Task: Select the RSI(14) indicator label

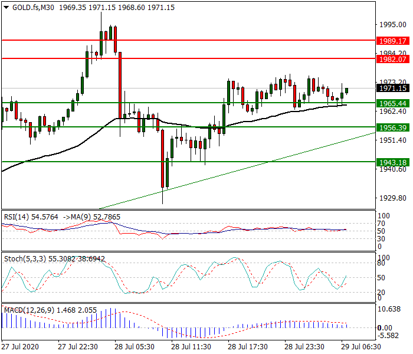Action: click(x=17, y=217)
